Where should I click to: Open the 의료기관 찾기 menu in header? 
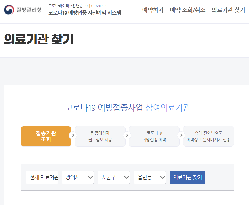(228, 10)
